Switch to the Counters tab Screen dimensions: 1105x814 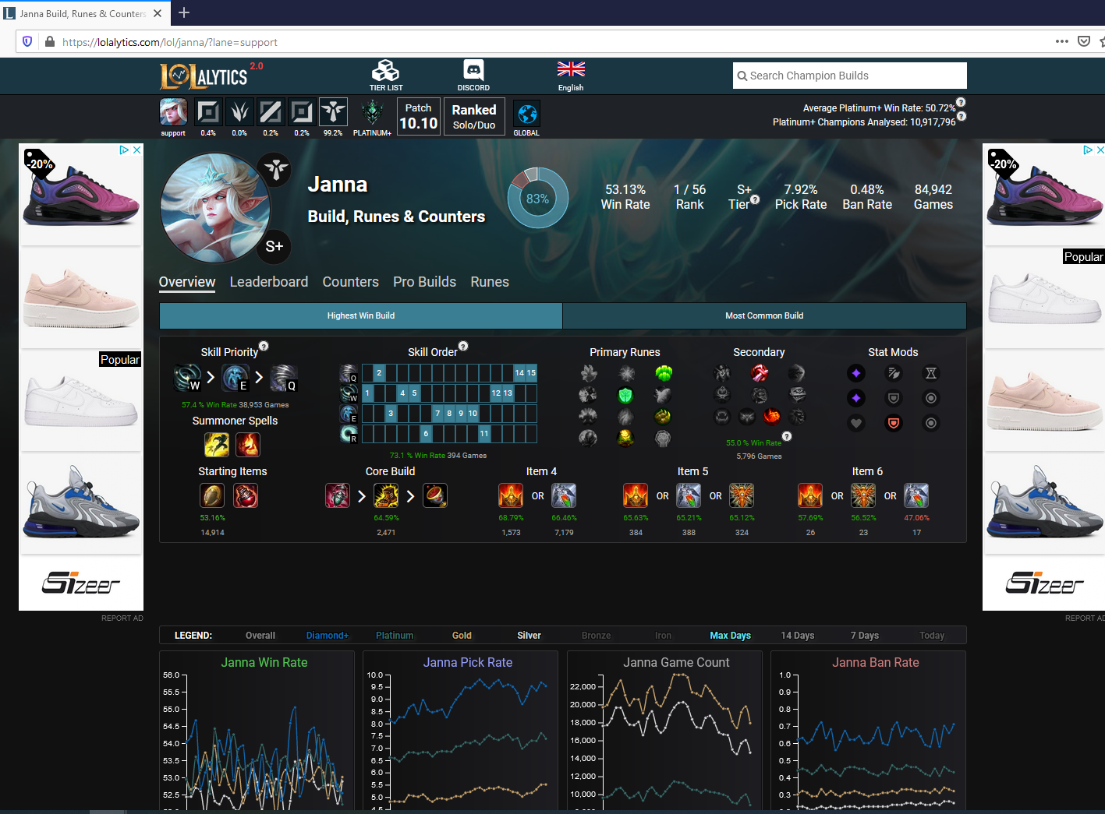tap(350, 282)
